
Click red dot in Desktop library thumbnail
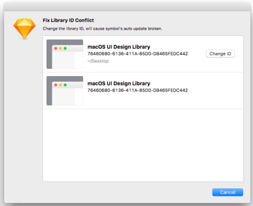[x=56, y=49]
